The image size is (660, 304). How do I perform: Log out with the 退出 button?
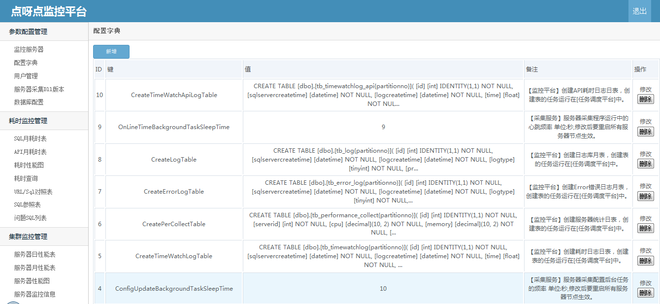point(639,11)
